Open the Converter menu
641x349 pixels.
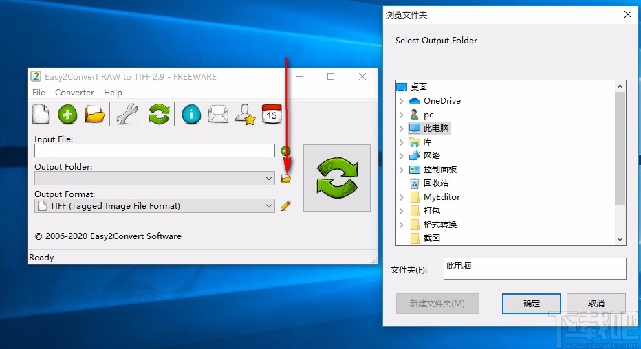coord(74,93)
